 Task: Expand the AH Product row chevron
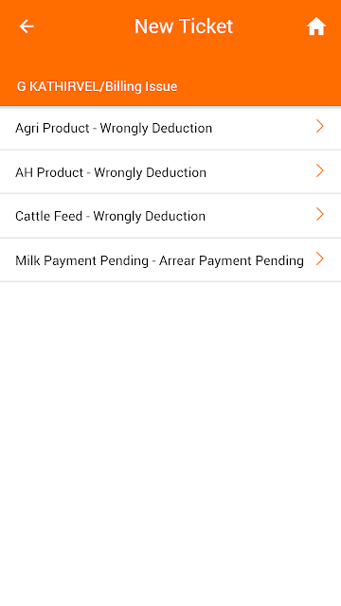[319, 170]
